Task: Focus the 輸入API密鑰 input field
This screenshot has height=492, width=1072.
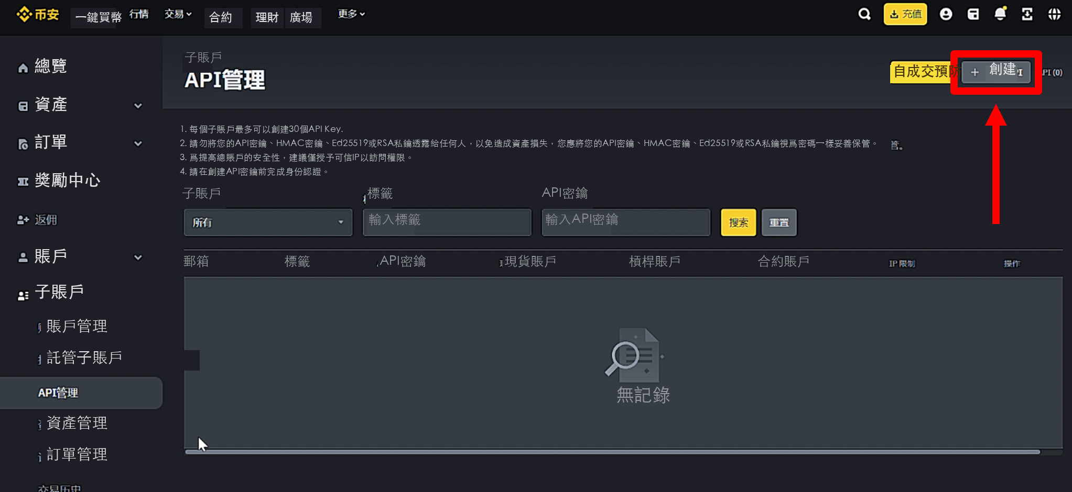Action: pos(626,222)
